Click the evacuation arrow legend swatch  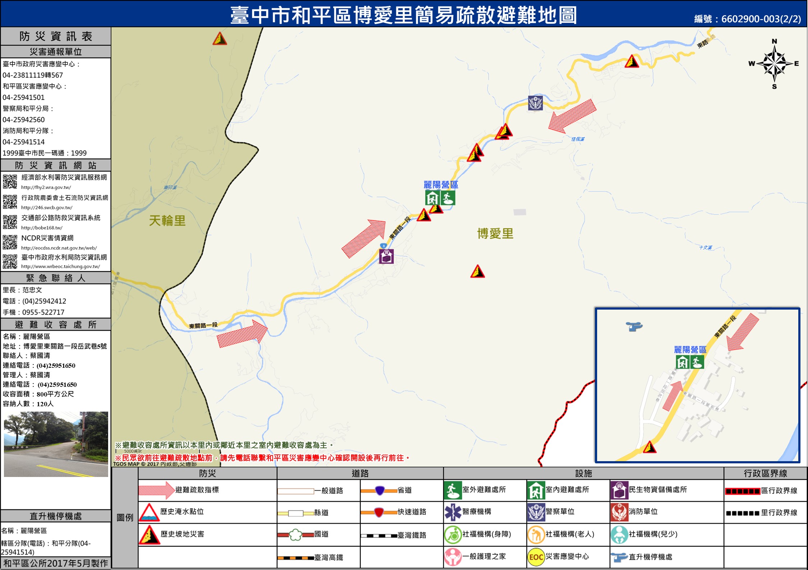point(156,490)
